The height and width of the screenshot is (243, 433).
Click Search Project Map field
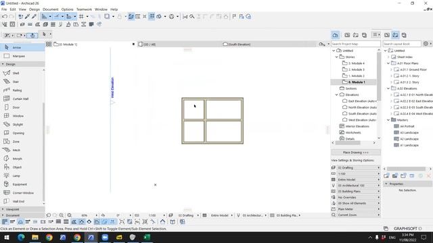pos(355,44)
